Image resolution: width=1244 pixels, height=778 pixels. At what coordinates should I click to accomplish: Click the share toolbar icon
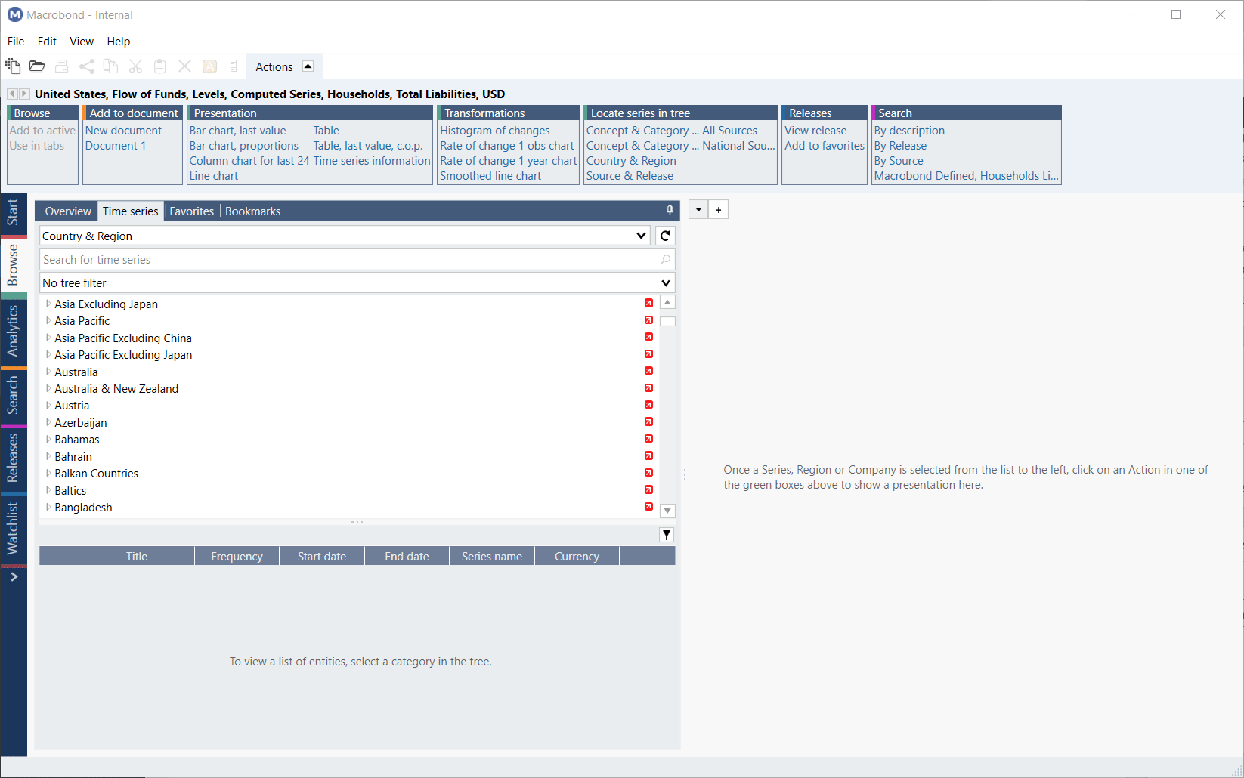pyautogui.click(x=87, y=66)
